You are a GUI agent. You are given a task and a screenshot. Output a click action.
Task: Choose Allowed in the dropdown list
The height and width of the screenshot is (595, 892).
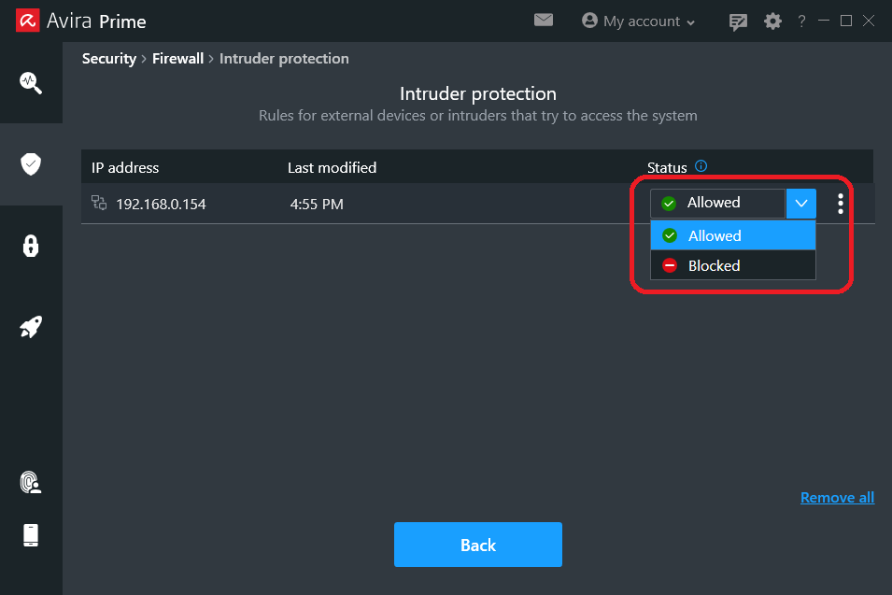click(x=732, y=235)
